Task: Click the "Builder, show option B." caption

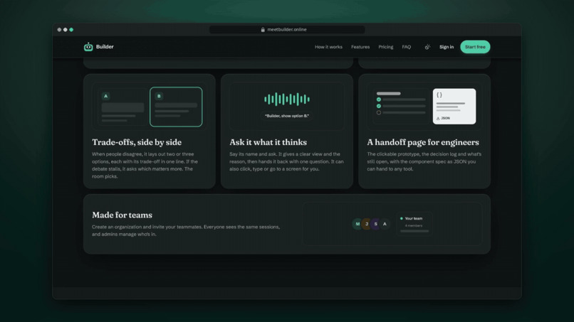Action: point(287,116)
